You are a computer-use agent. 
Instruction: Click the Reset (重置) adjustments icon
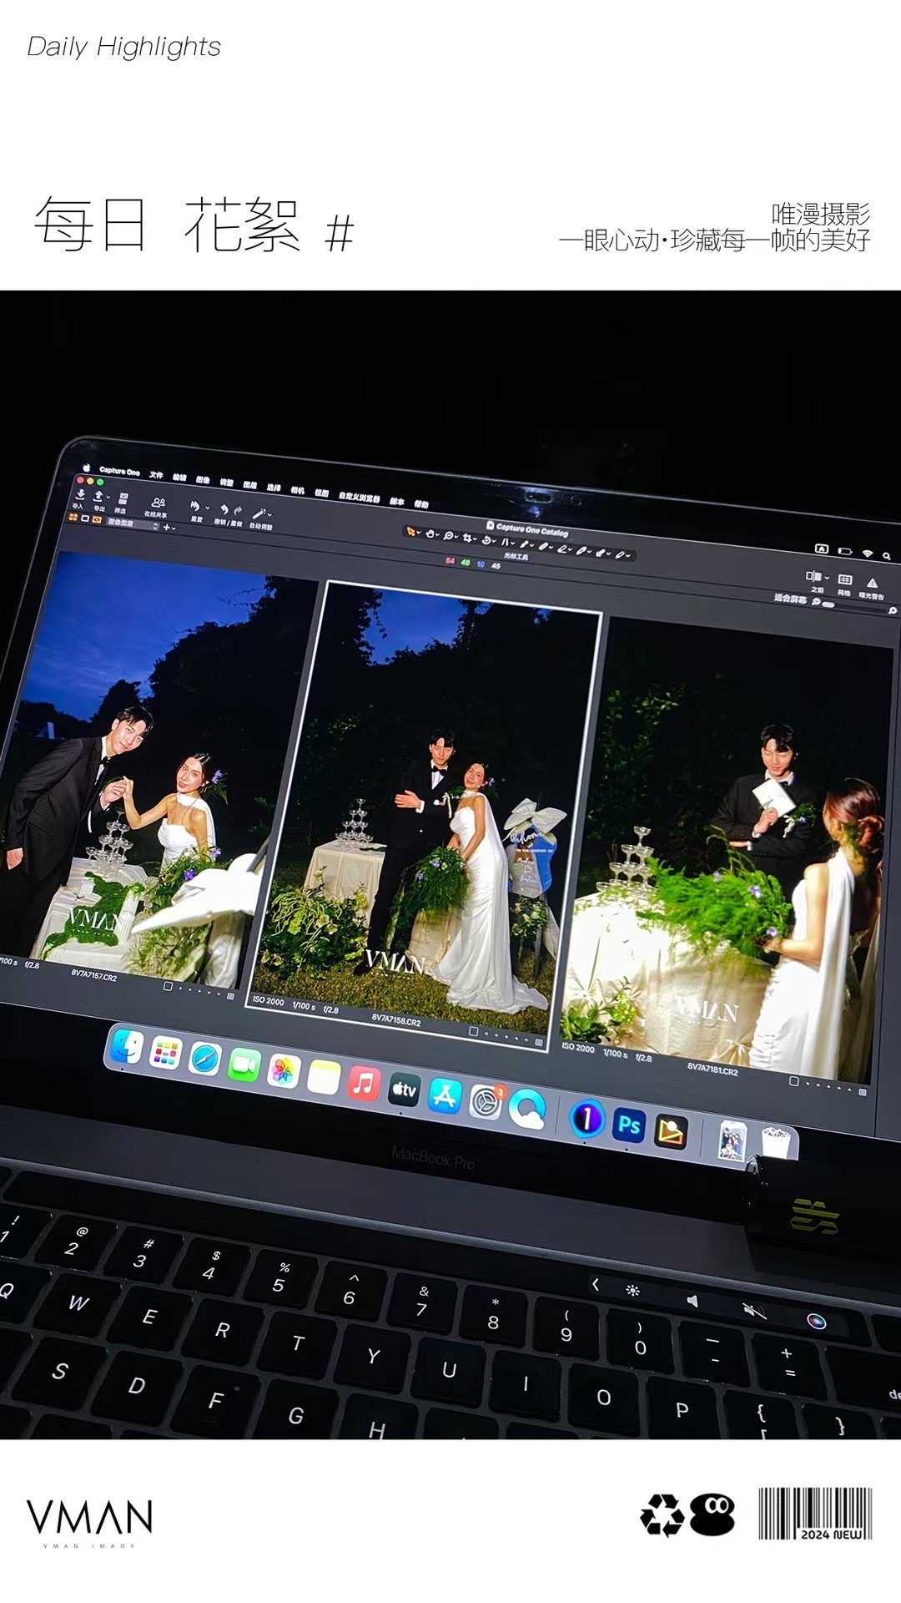[x=194, y=506]
